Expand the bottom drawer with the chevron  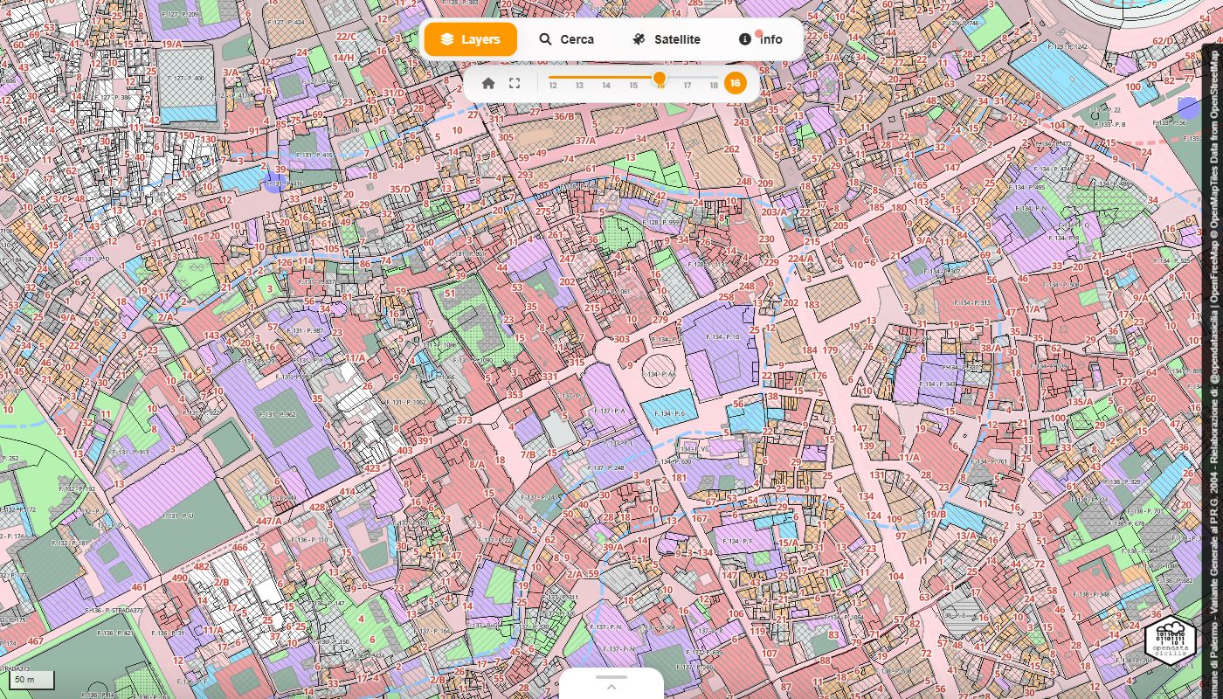pyautogui.click(x=611, y=687)
